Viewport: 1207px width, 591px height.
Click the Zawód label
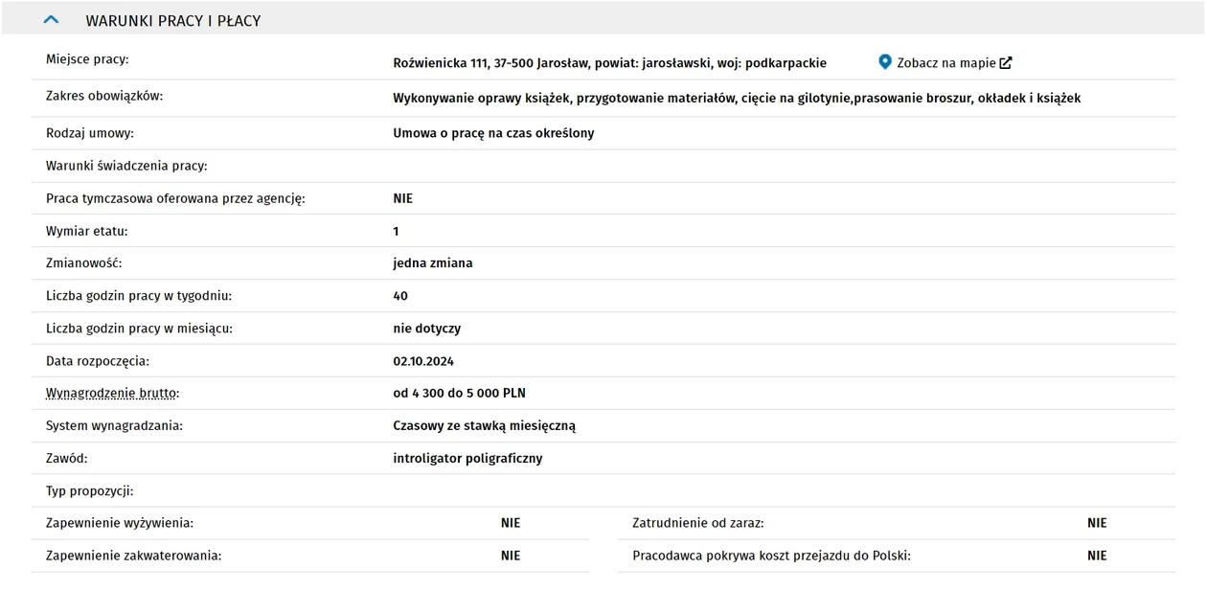tap(67, 458)
